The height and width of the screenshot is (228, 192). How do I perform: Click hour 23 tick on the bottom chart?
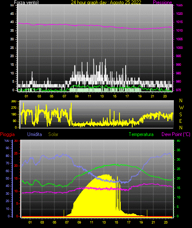(166, 222)
